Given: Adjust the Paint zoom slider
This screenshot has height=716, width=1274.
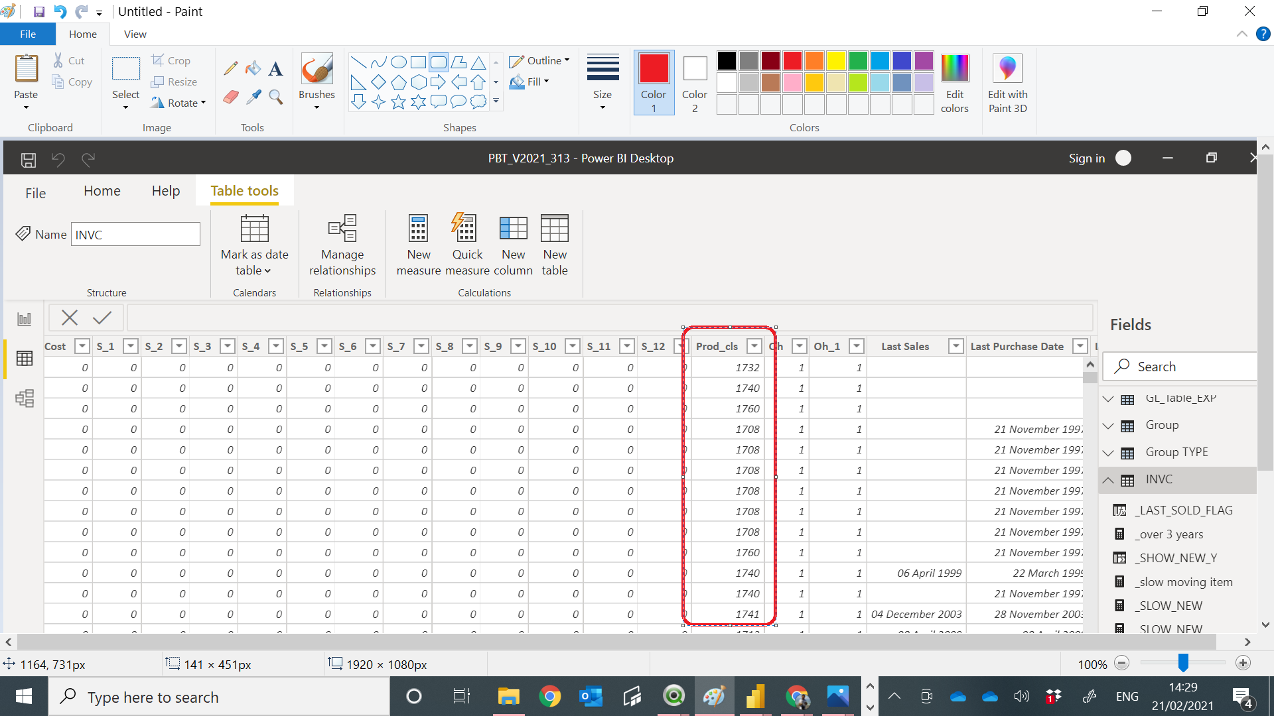Looking at the screenshot, I should [1183, 663].
